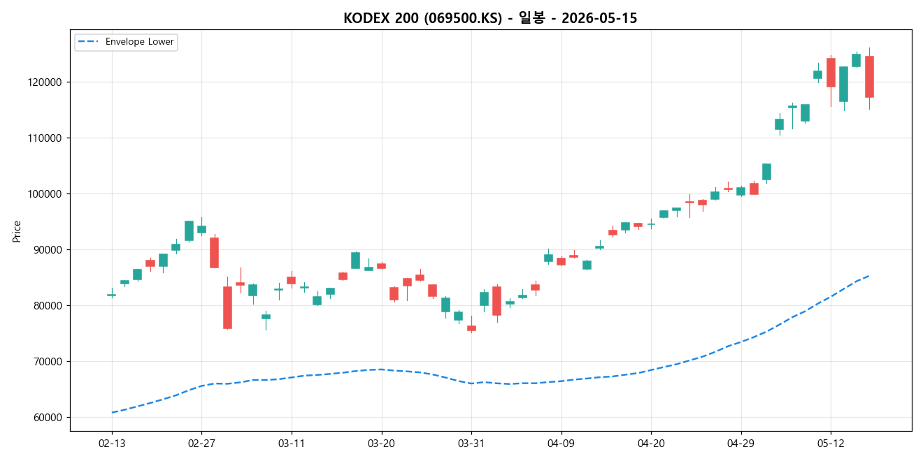
Task: Click the Price y-axis label
Action: [16, 231]
